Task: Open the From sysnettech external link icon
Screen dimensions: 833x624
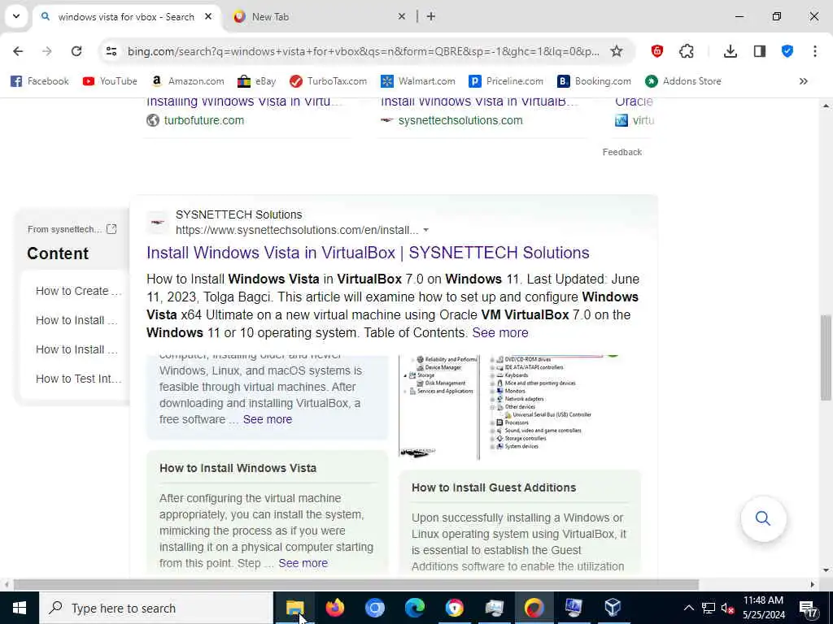Action: tap(111, 229)
